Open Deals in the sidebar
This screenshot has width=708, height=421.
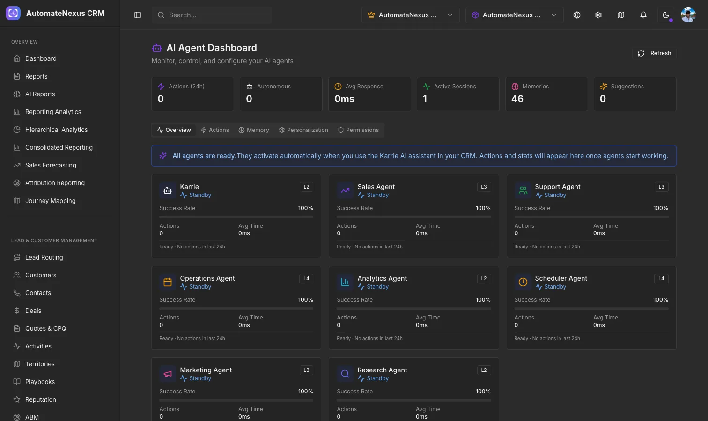(x=60, y=311)
